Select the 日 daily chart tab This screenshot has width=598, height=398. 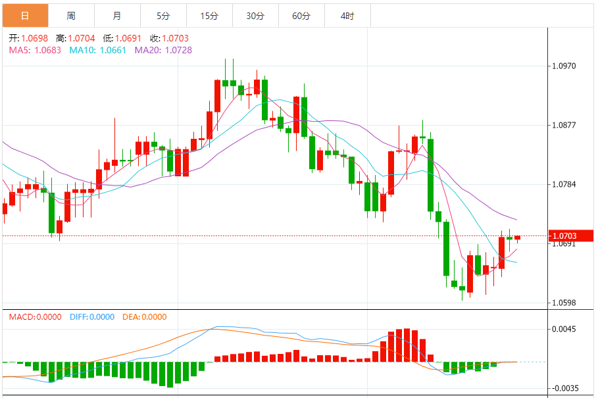coord(25,16)
